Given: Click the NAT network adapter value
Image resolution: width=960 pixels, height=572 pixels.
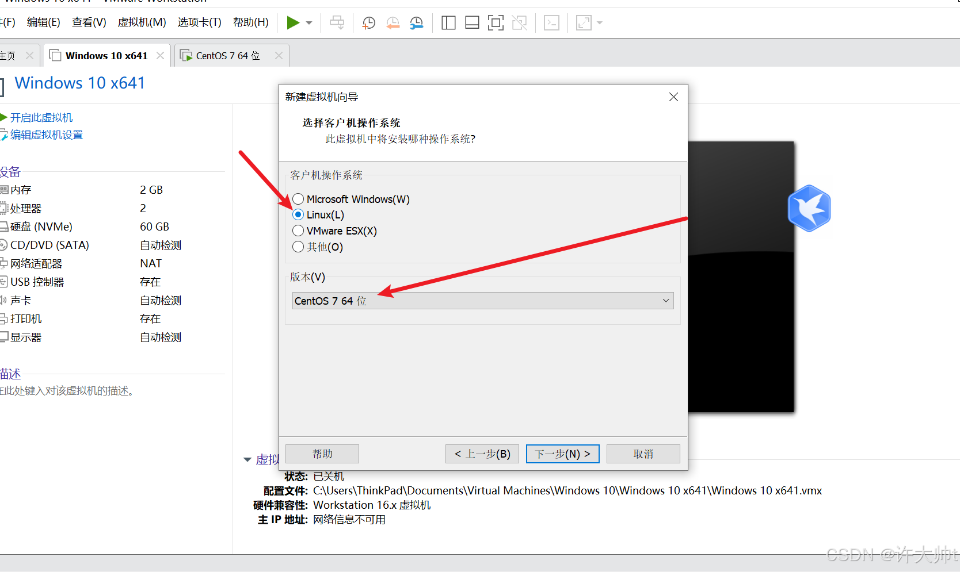Looking at the screenshot, I should (151, 263).
